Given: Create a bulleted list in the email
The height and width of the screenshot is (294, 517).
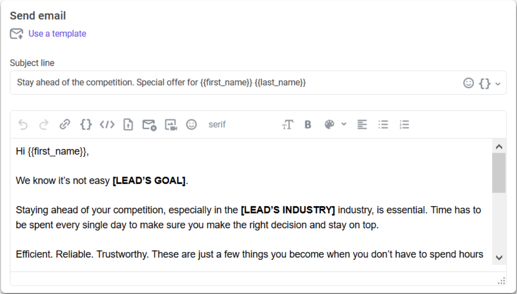Looking at the screenshot, I should pyautogui.click(x=383, y=124).
